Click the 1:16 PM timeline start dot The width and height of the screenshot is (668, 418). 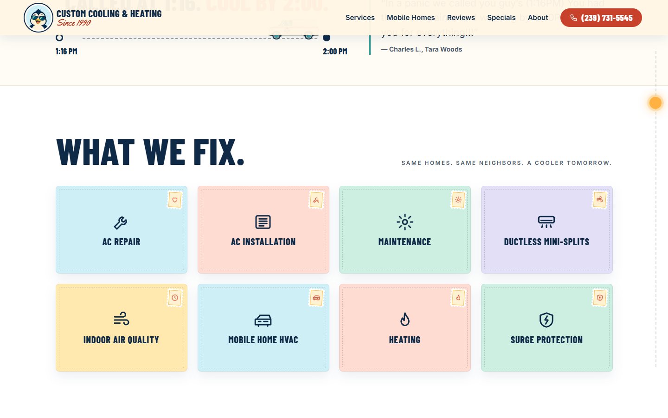pyautogui.click(x=59, y=38)
